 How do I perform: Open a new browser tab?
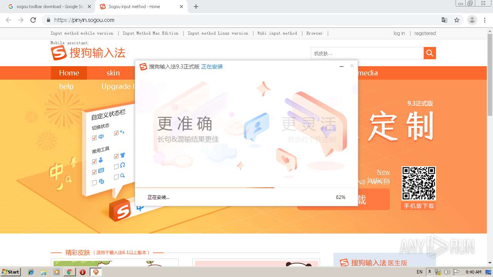pos(196,7)
